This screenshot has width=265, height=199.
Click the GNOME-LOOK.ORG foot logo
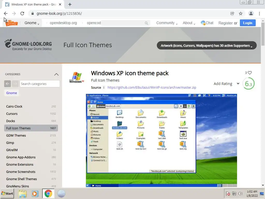[x=28, y=45]
